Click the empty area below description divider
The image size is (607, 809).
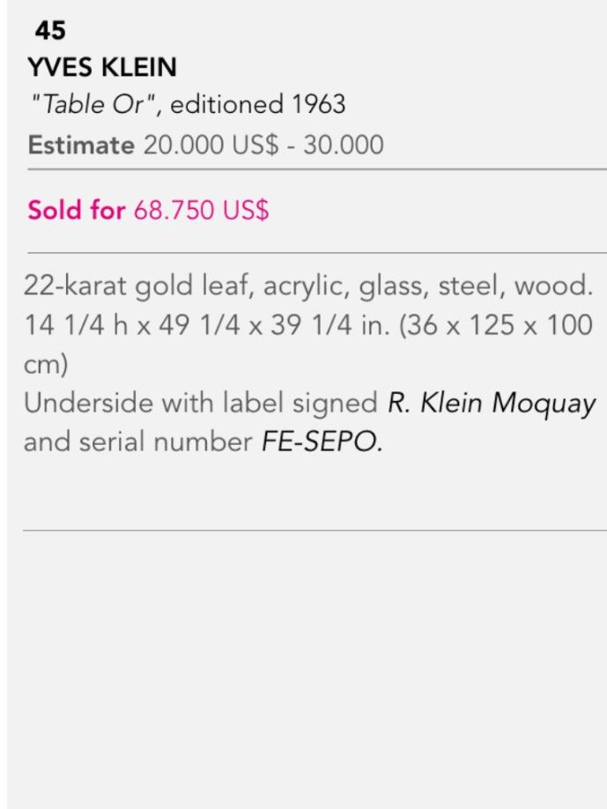click(x=307, y=670)
